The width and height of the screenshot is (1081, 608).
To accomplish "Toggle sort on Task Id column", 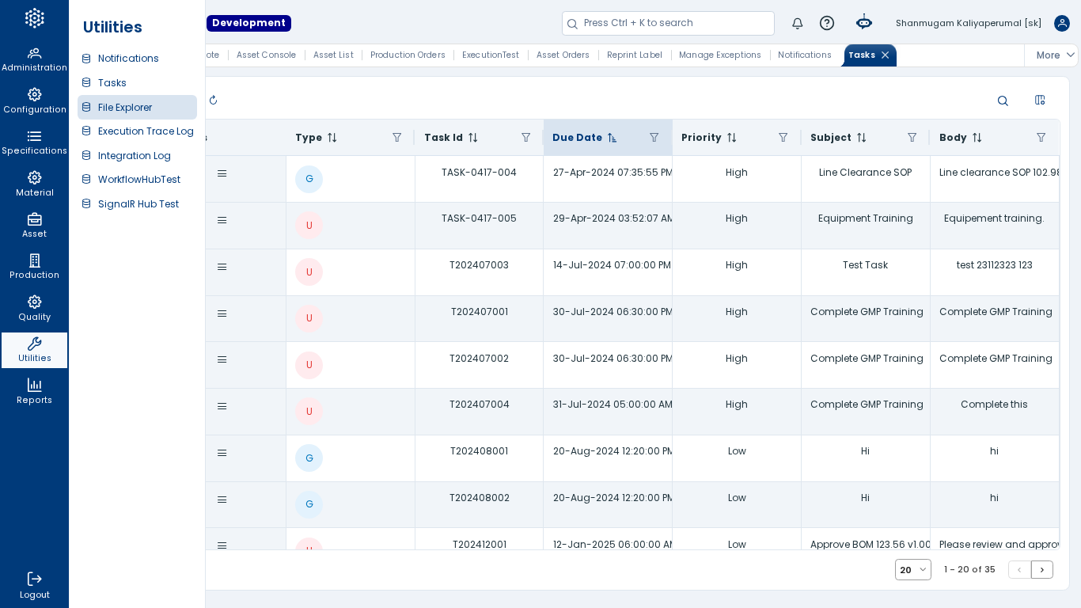I will pos(473,138).
